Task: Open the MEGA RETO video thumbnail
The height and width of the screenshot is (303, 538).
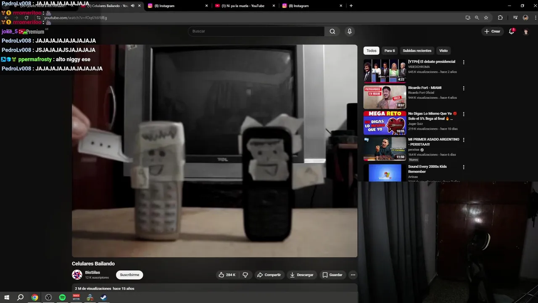Action: pos(385,122)
